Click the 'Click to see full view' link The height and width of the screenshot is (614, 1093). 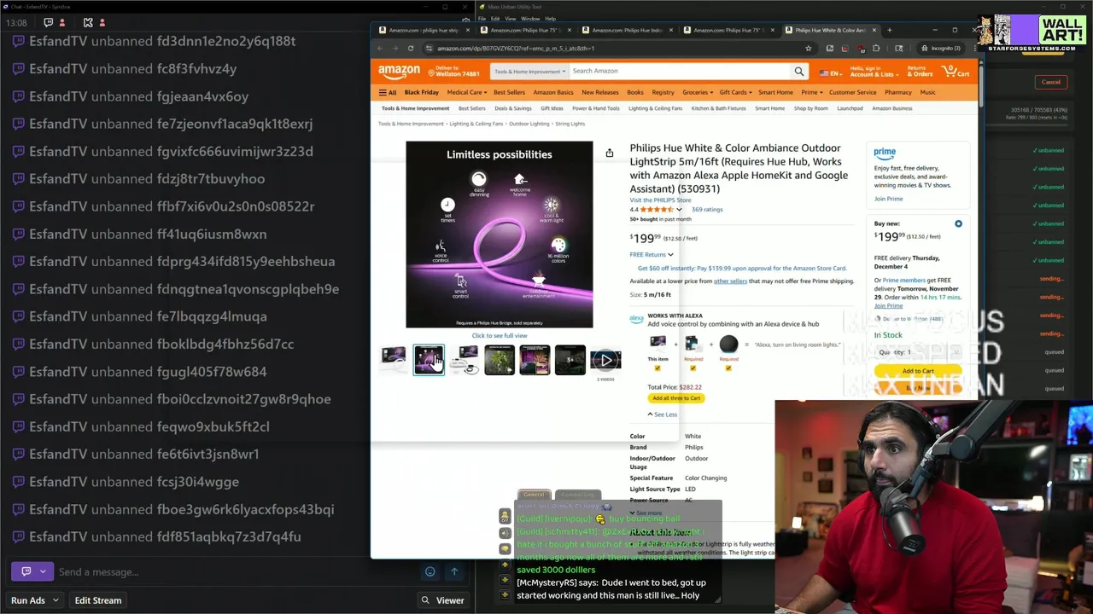click(x=500, y=335)
